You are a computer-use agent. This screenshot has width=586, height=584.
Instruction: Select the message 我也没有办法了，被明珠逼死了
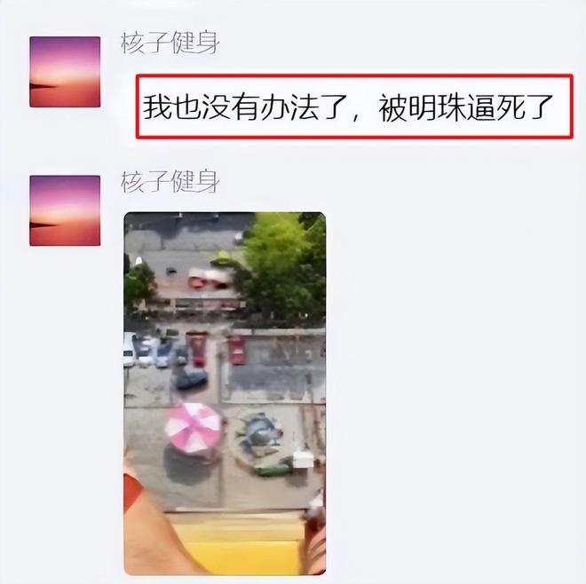click(x=354, y=107)
